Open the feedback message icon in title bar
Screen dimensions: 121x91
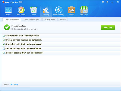(x=103, y=2)
